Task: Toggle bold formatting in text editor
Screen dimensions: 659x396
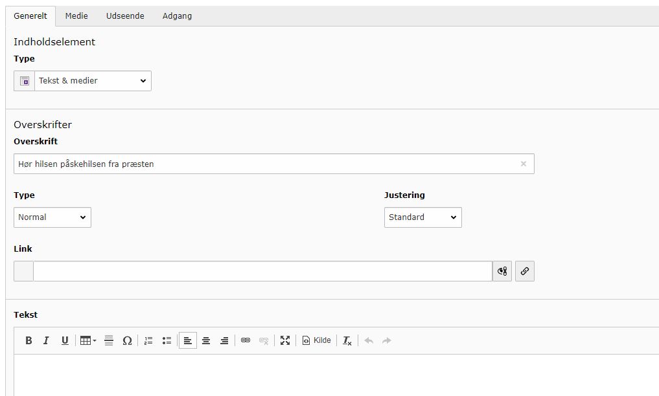Action: click(x=29, y=340)
